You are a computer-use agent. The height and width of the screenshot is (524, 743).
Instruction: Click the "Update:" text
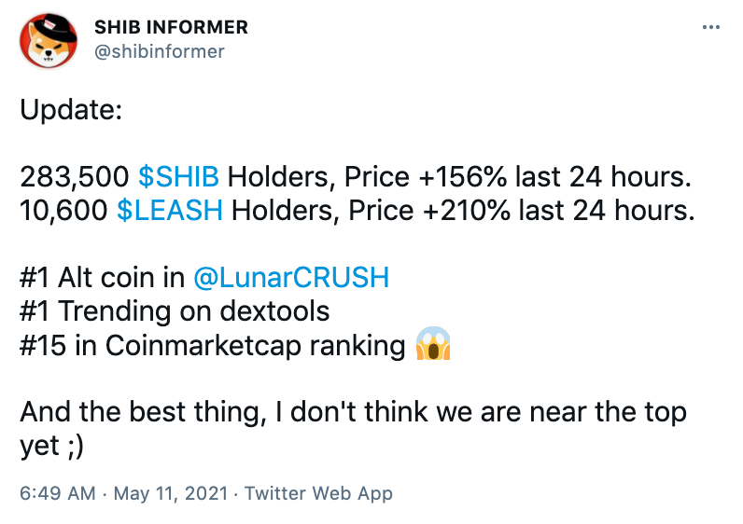tap(70, 111)
